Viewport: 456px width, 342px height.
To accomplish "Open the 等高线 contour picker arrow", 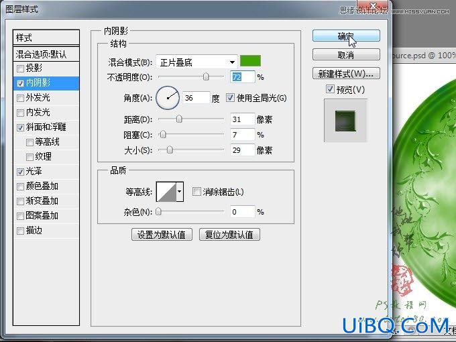I will point(180,192).
